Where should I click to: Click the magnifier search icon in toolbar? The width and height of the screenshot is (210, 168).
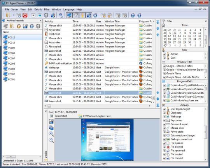[61, 15]
